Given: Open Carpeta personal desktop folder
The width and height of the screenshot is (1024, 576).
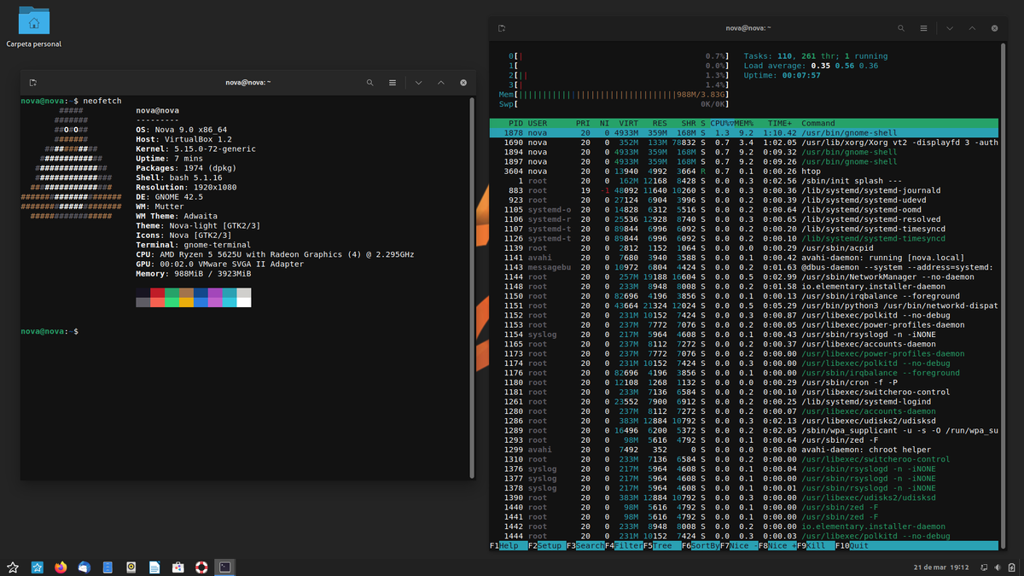Looking at the screenshot, I should [x=33, y=21].
